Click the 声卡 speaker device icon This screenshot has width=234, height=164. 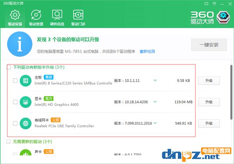click(25, 152)
